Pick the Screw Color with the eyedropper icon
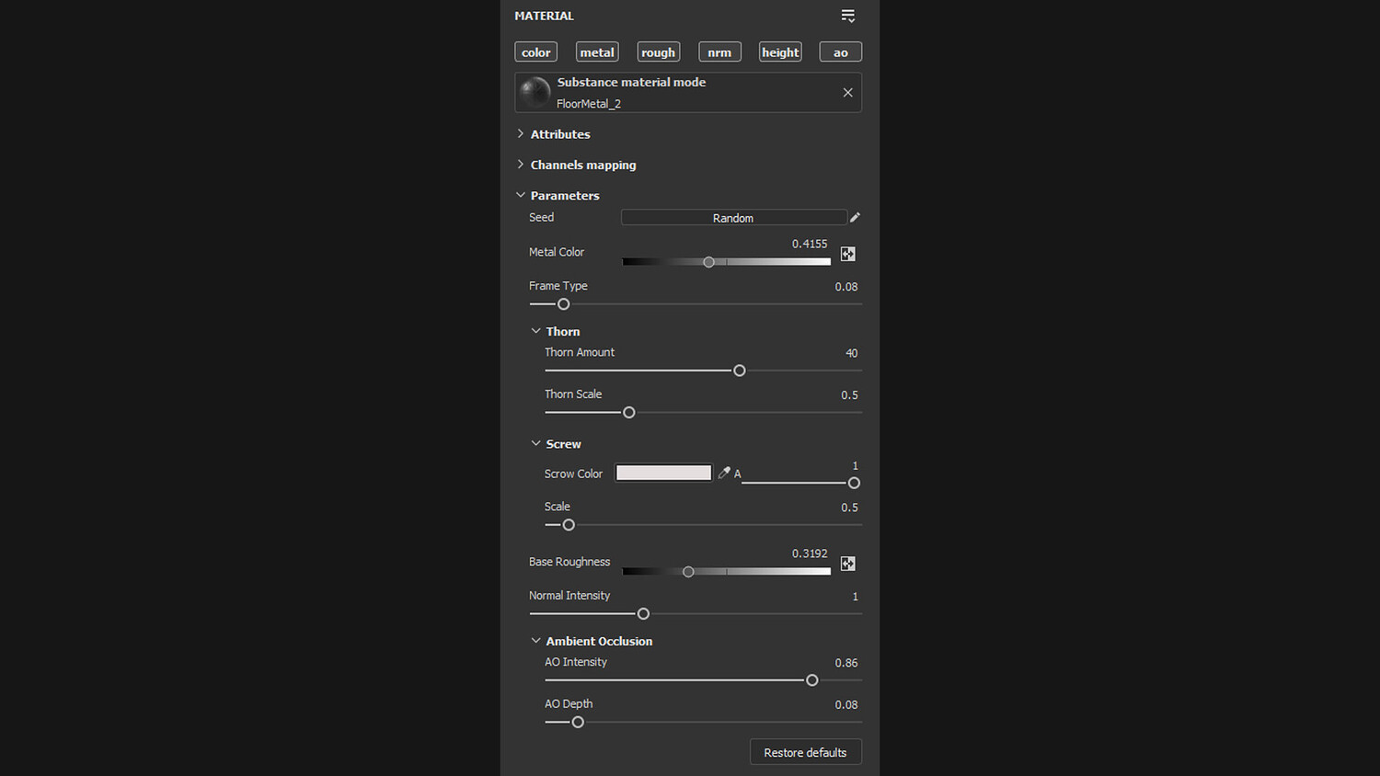This screenshot has height=776, width=1380. (x=724, y=473)
